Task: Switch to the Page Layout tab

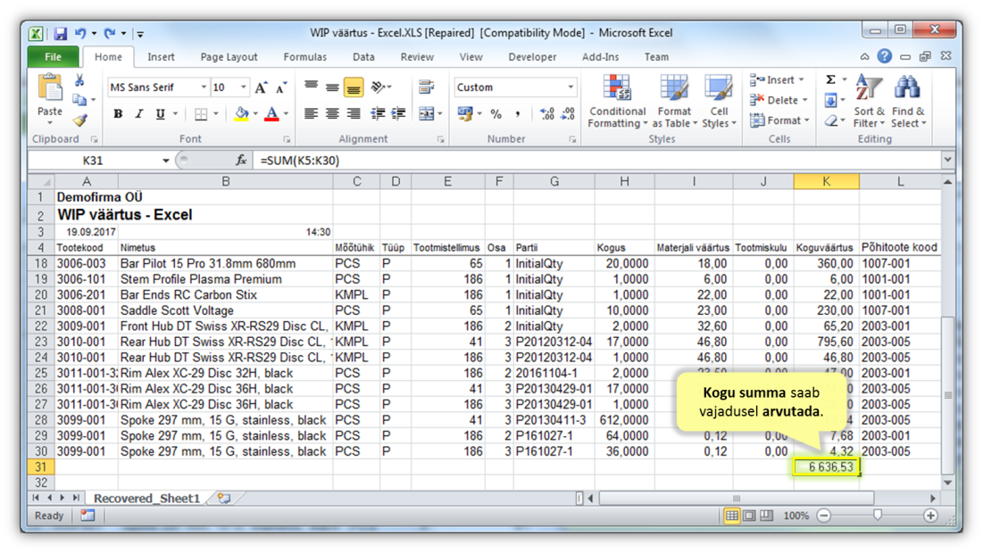Action: 229,57
